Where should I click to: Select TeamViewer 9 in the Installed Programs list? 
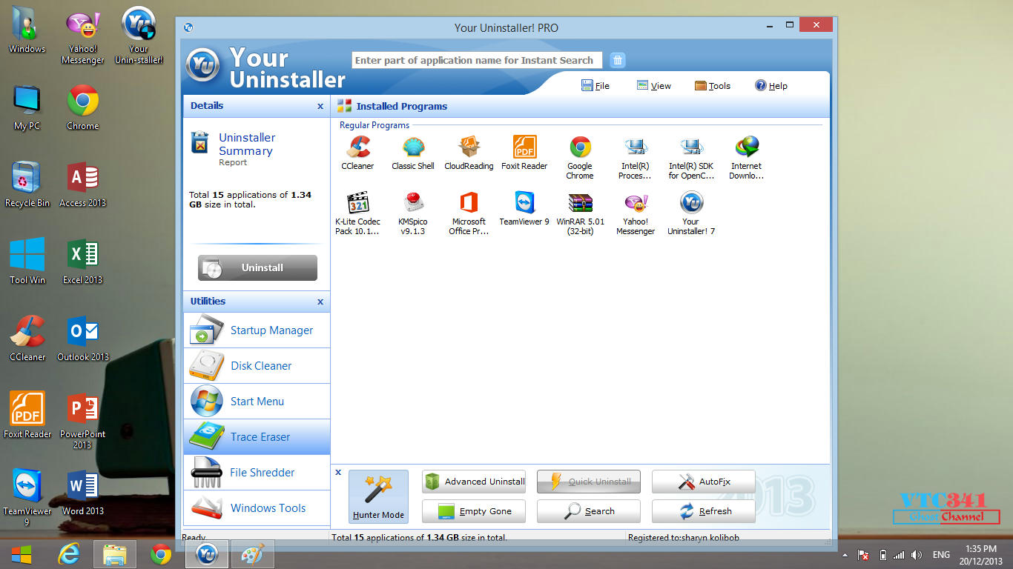pos(524,208)
